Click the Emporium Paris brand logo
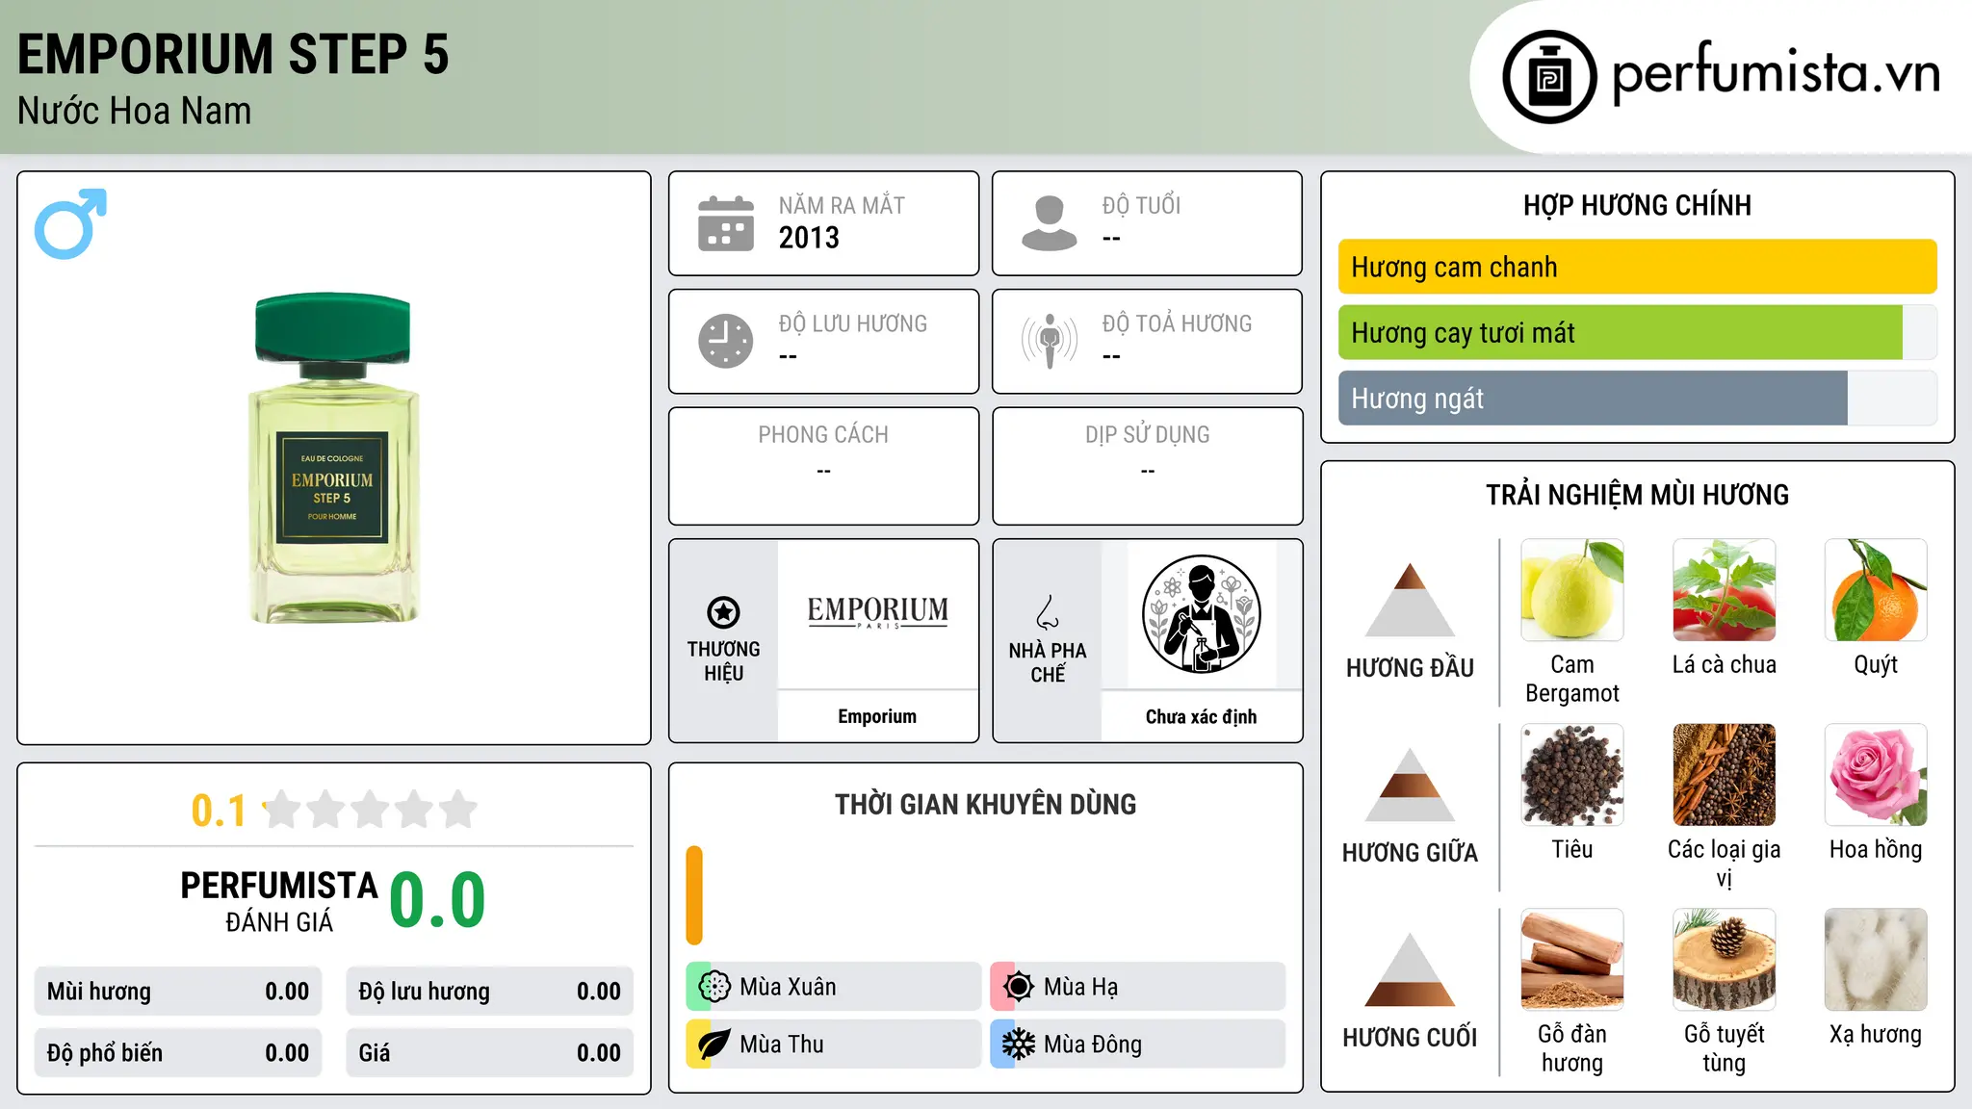 click(877, 612)
